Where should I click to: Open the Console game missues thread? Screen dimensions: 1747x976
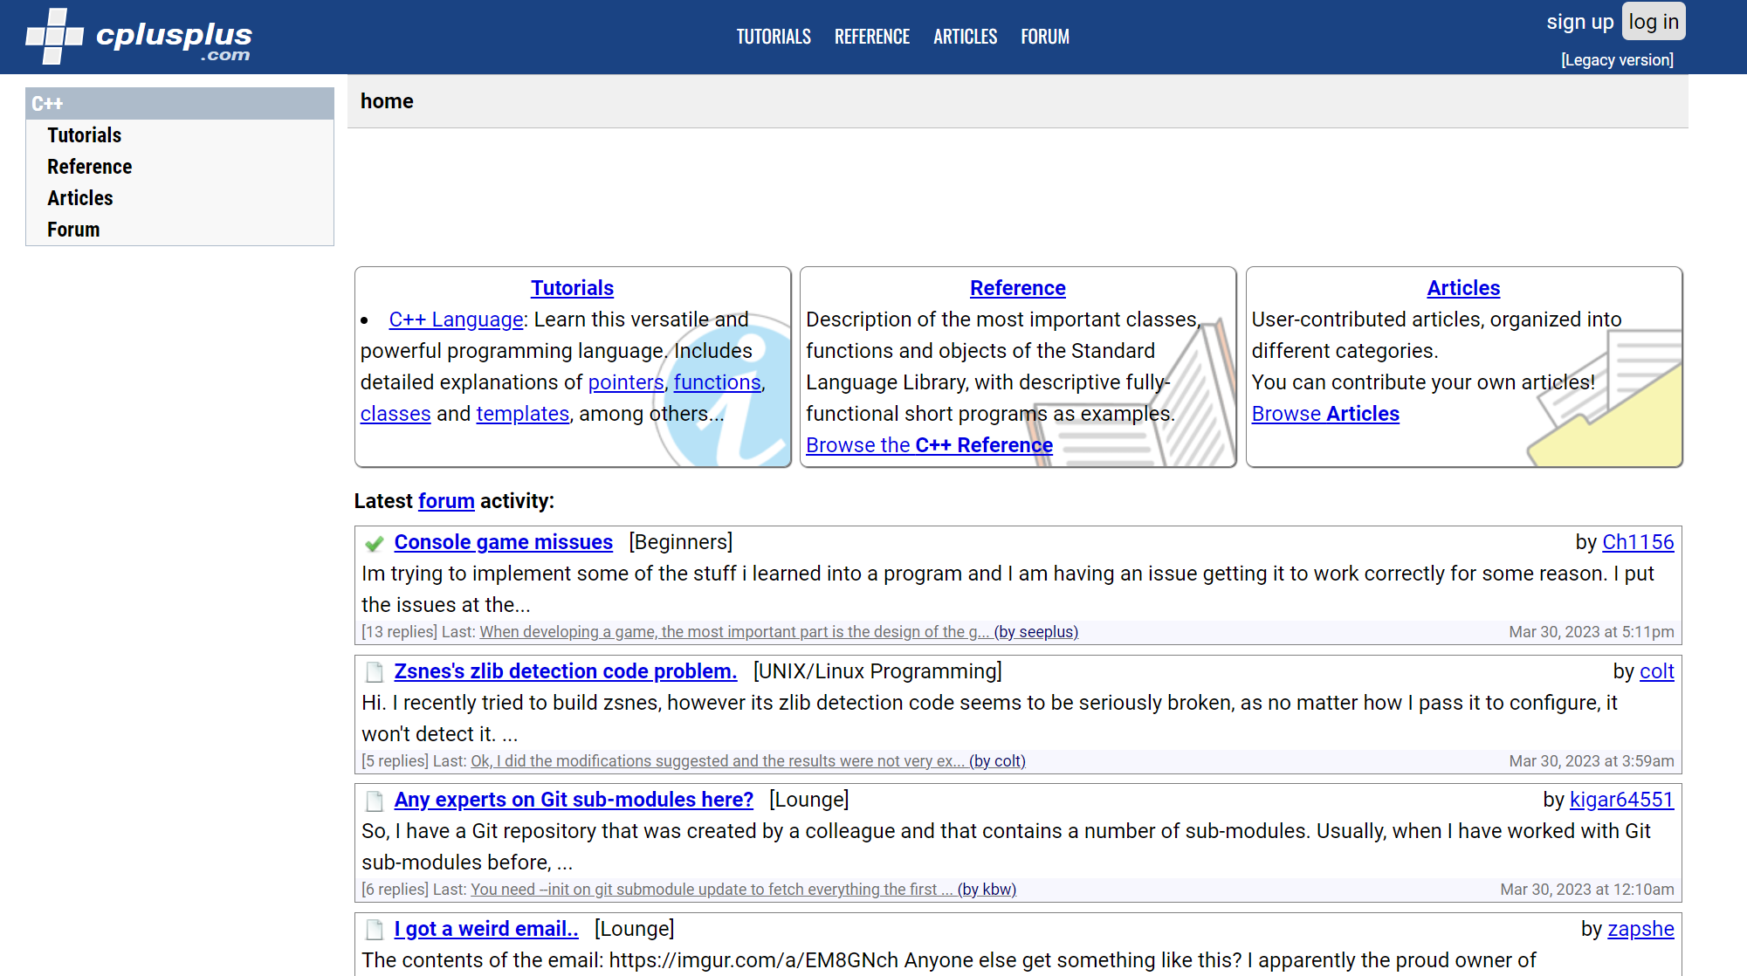[503, 542]
